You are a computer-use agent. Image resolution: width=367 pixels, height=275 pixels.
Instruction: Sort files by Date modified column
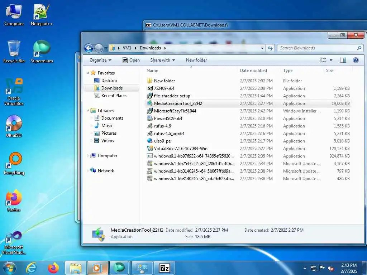tap(259, 71)
